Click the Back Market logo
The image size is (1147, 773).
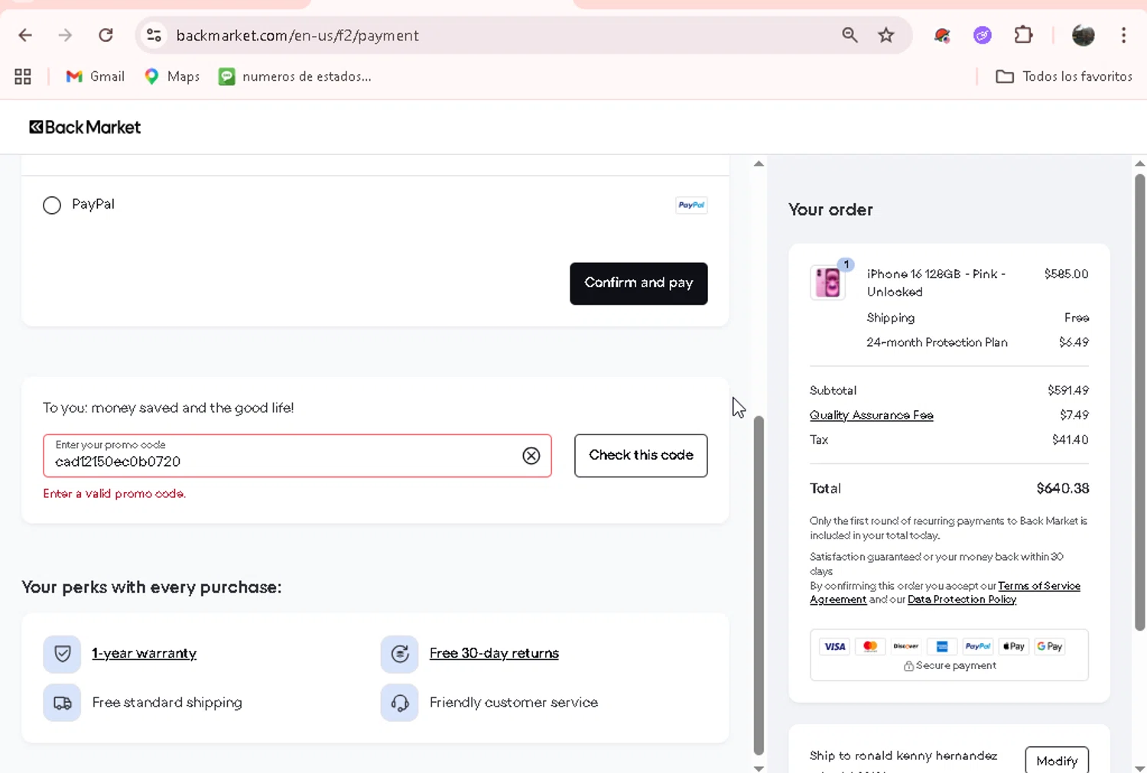pyautogui.click(x=85, y=127)
